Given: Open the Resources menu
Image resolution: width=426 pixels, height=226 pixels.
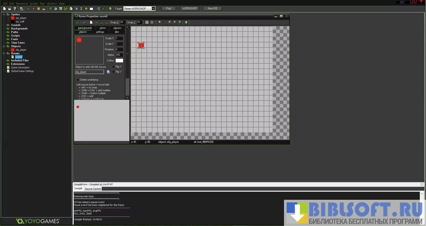Looking at the screenshot, I should [x=22, y=3].
